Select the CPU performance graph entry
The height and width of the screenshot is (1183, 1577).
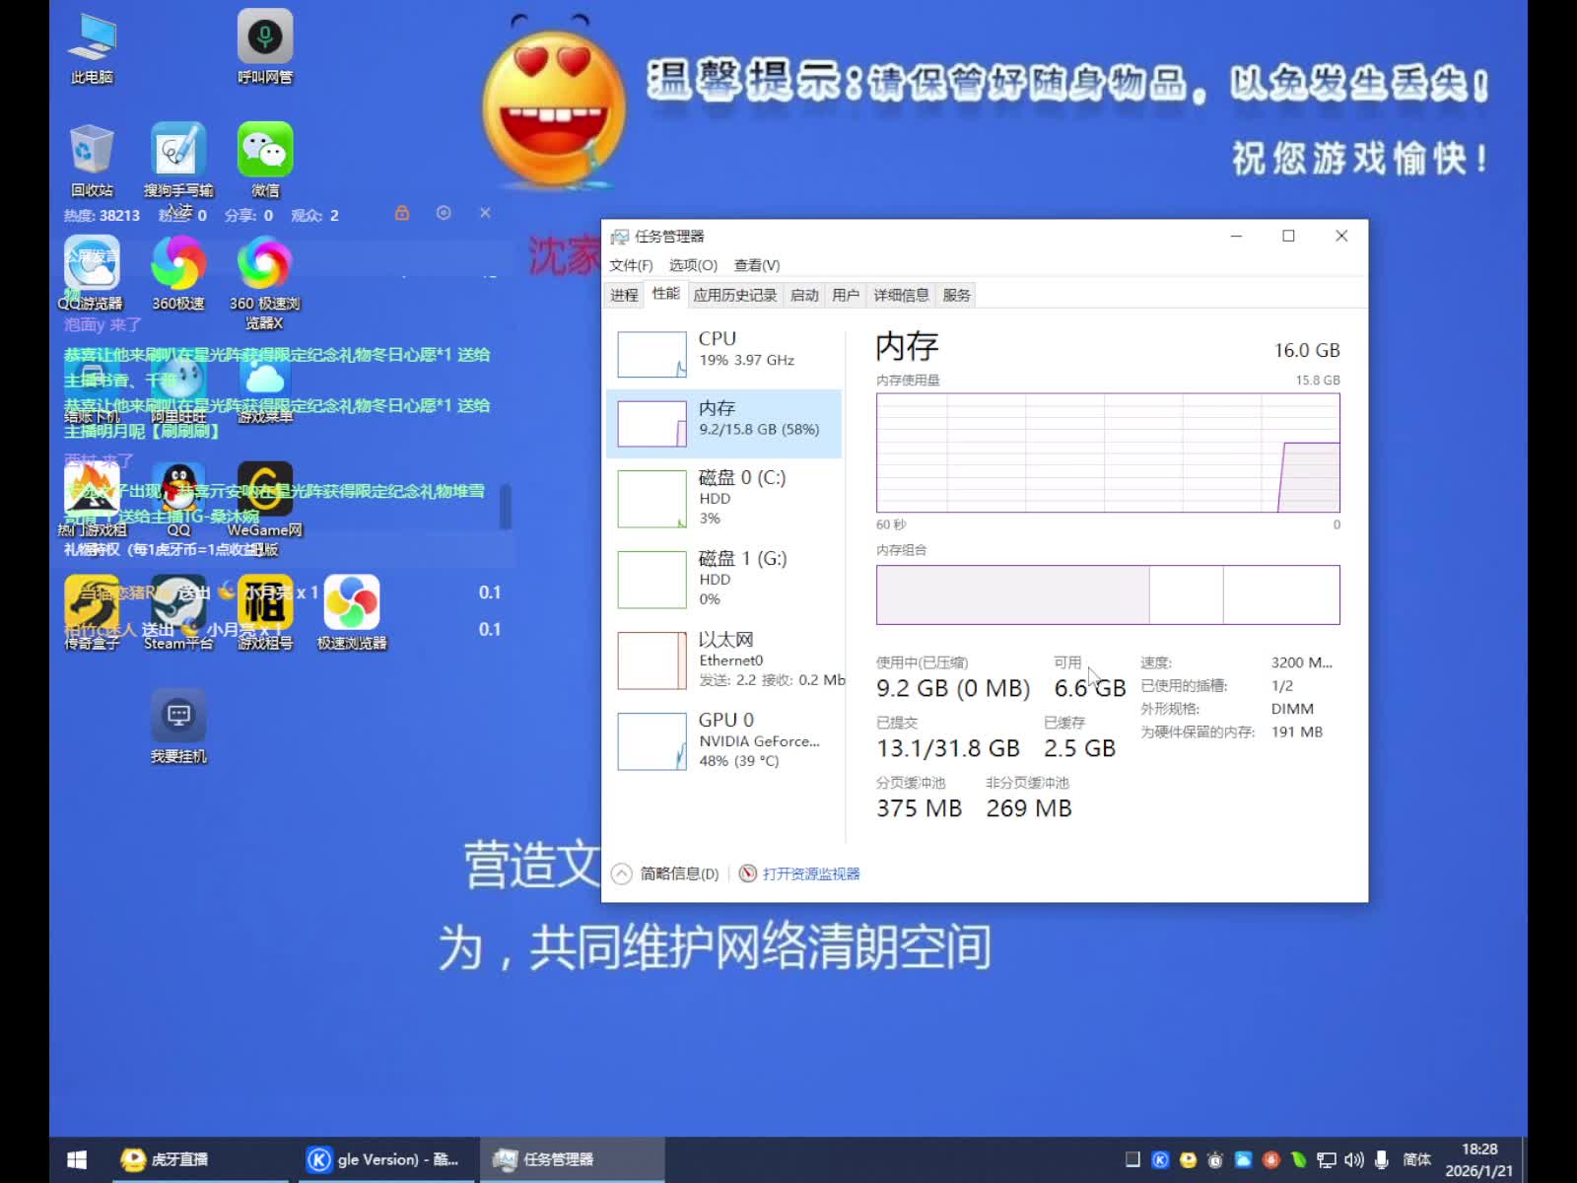point(724,353)
